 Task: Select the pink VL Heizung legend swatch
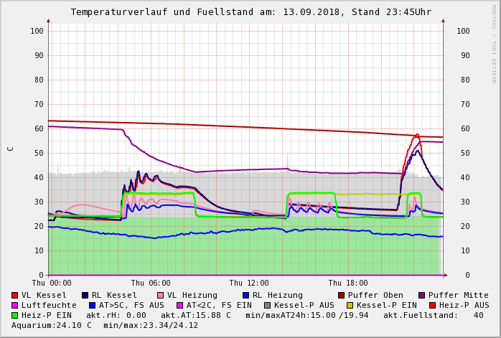[160, 295]
